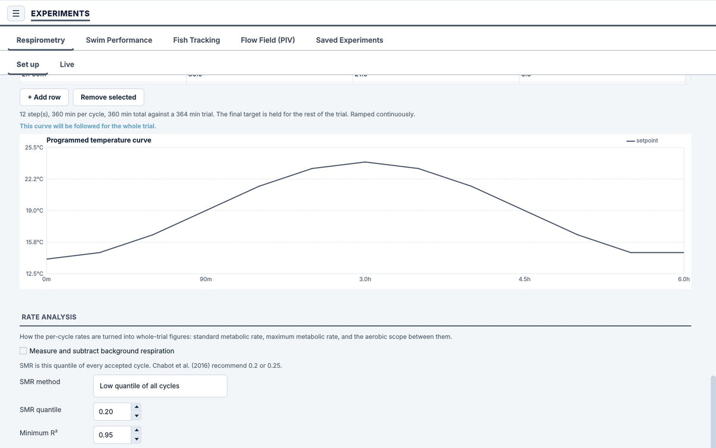View the Saved Experiments tab
This screenshot has width=716, height=448.
[x=350, y=40]
